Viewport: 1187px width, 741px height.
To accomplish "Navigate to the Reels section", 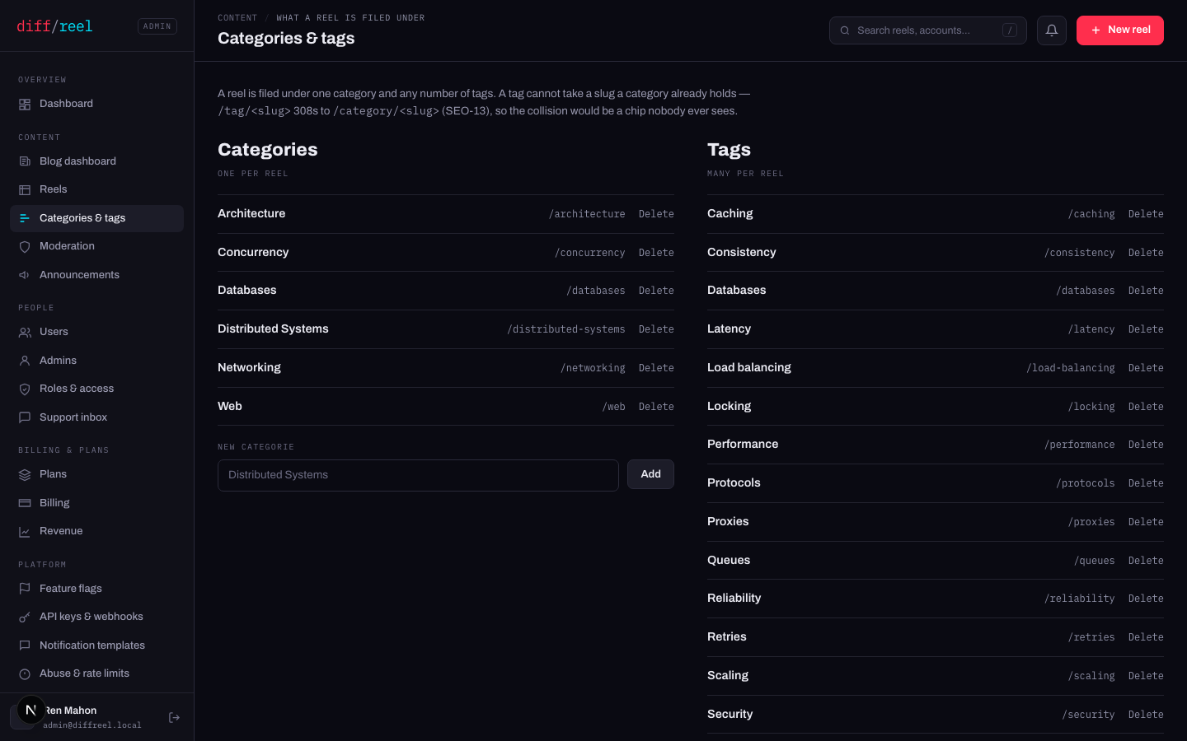I will (96, 189).
